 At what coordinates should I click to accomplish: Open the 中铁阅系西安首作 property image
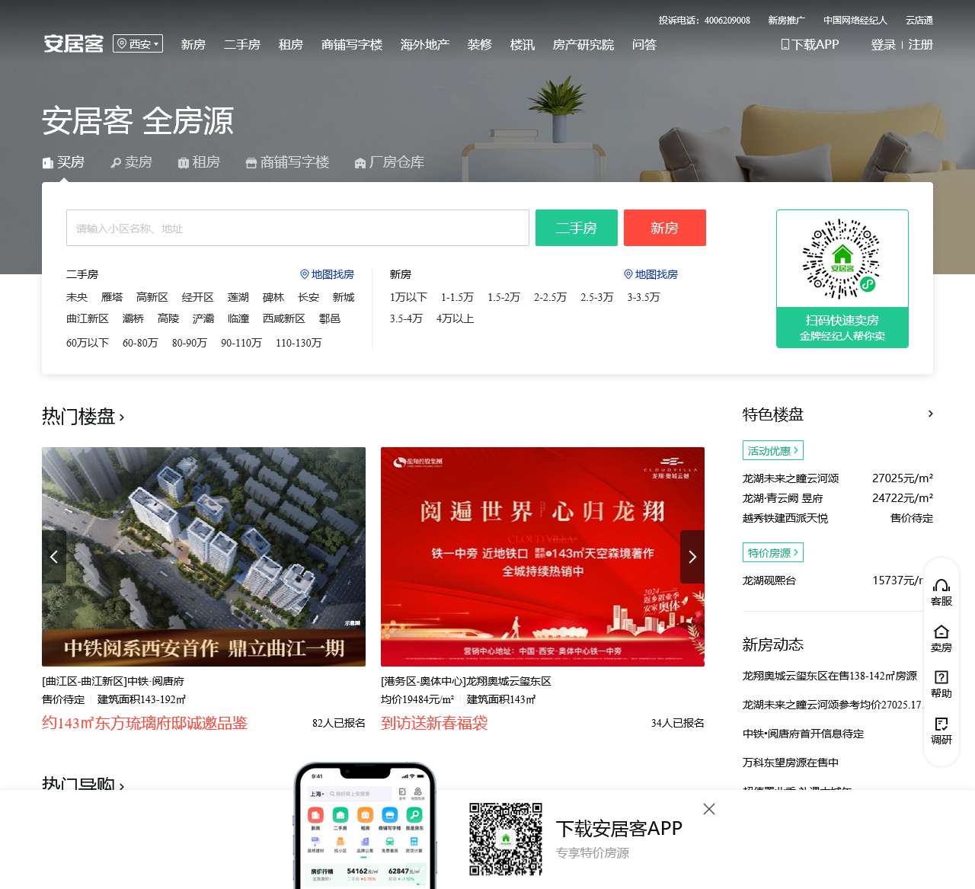click(x=203, y=557)
